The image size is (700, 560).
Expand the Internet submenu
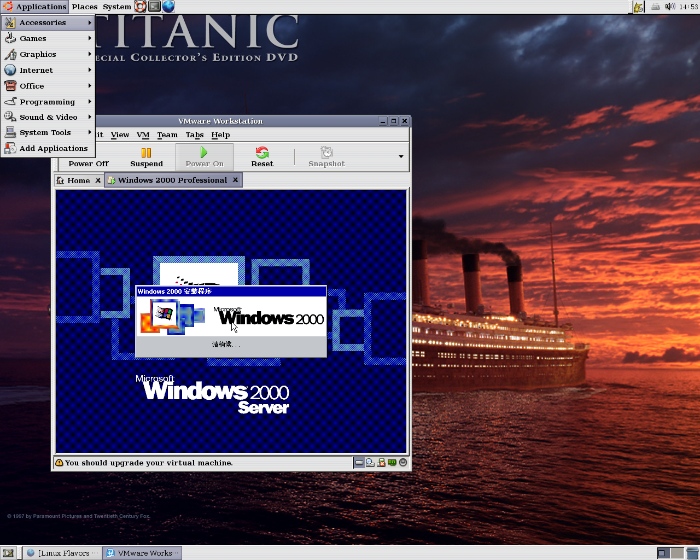tap(48, 70)
